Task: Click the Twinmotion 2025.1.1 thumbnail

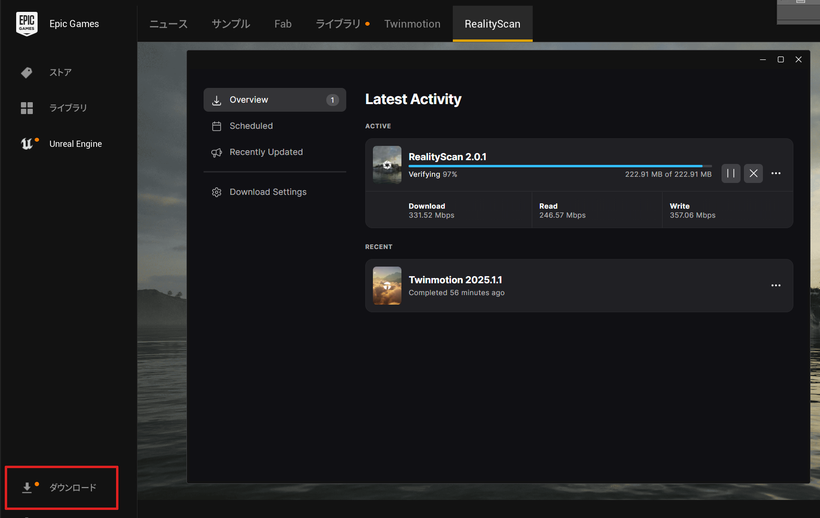Action: 387,286
